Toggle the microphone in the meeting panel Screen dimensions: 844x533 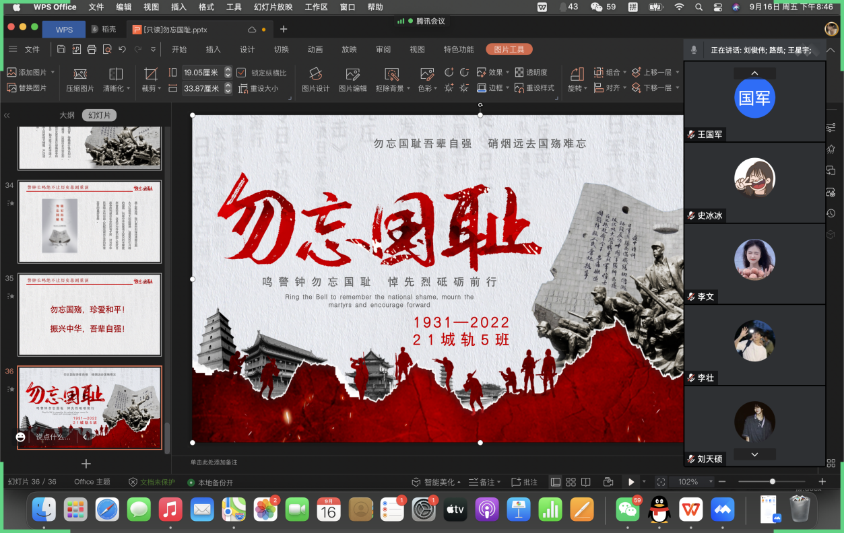tap(694, 50)
